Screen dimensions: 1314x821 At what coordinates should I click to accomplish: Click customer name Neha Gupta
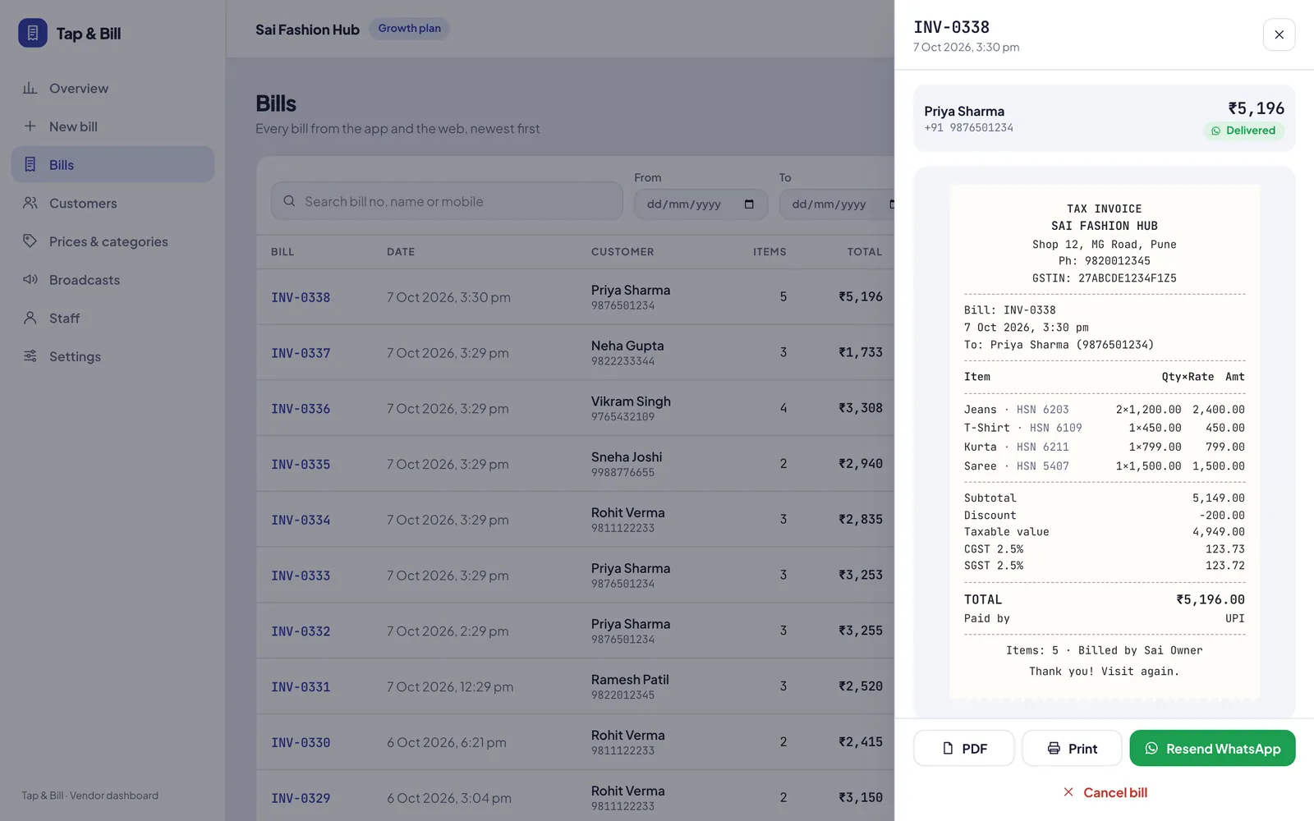click(x=627, y=346)
